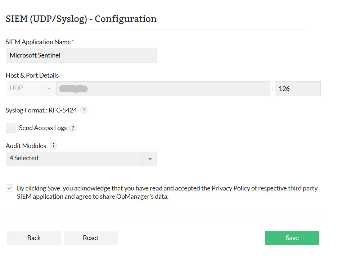This screenshot has height=258, width=342.
Task: Click the question mark after RFC-5424
Action: [x=84, y=110]
